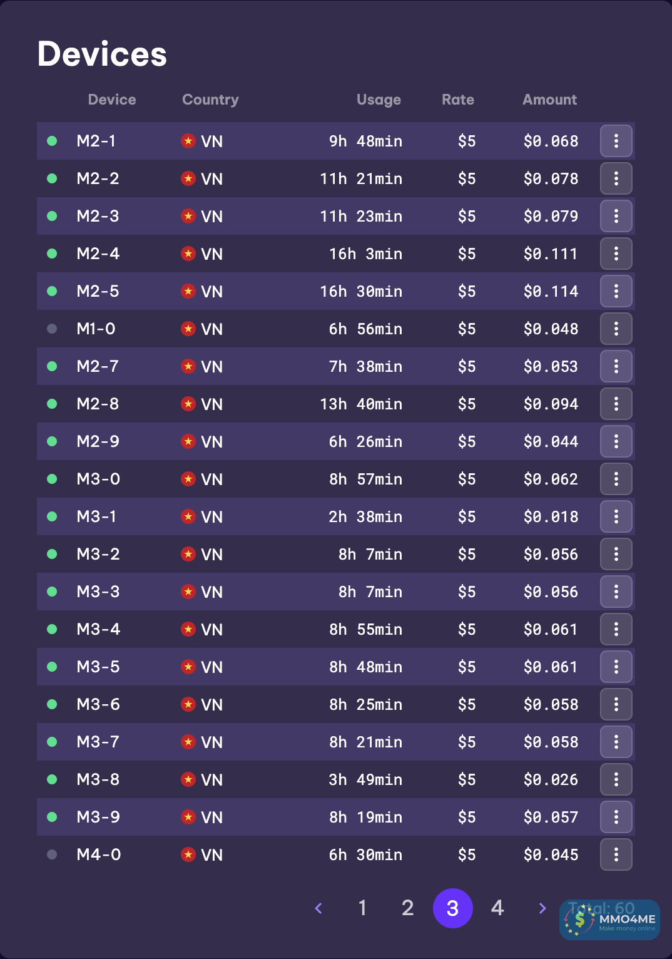This screenshot has height=959, width=672.
Task: Switch to page 1
Action: click(x=362, y=908)
